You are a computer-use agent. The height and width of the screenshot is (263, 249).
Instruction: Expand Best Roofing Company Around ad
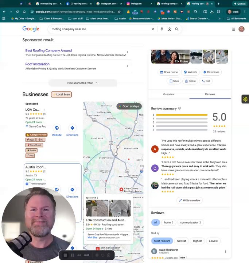[x=128, y=52]
